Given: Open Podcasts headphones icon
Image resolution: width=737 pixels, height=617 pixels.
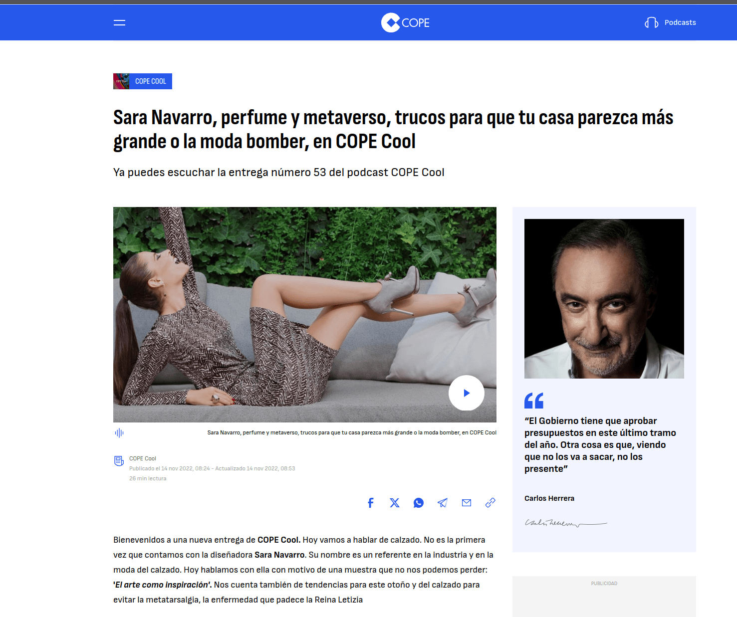Looking at the screenshot, I should coord(651,22).
